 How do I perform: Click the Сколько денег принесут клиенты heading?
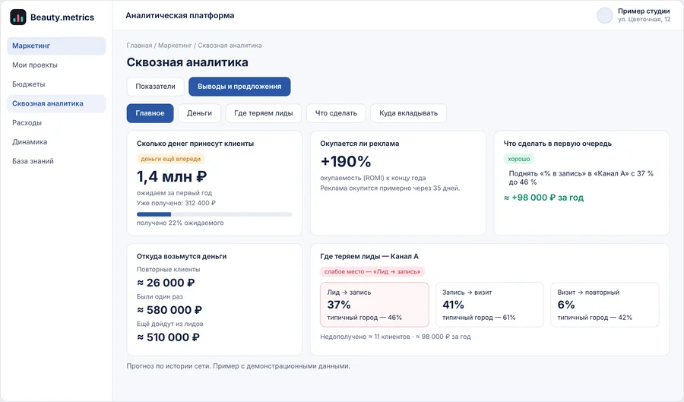click(x=195, y=144)
